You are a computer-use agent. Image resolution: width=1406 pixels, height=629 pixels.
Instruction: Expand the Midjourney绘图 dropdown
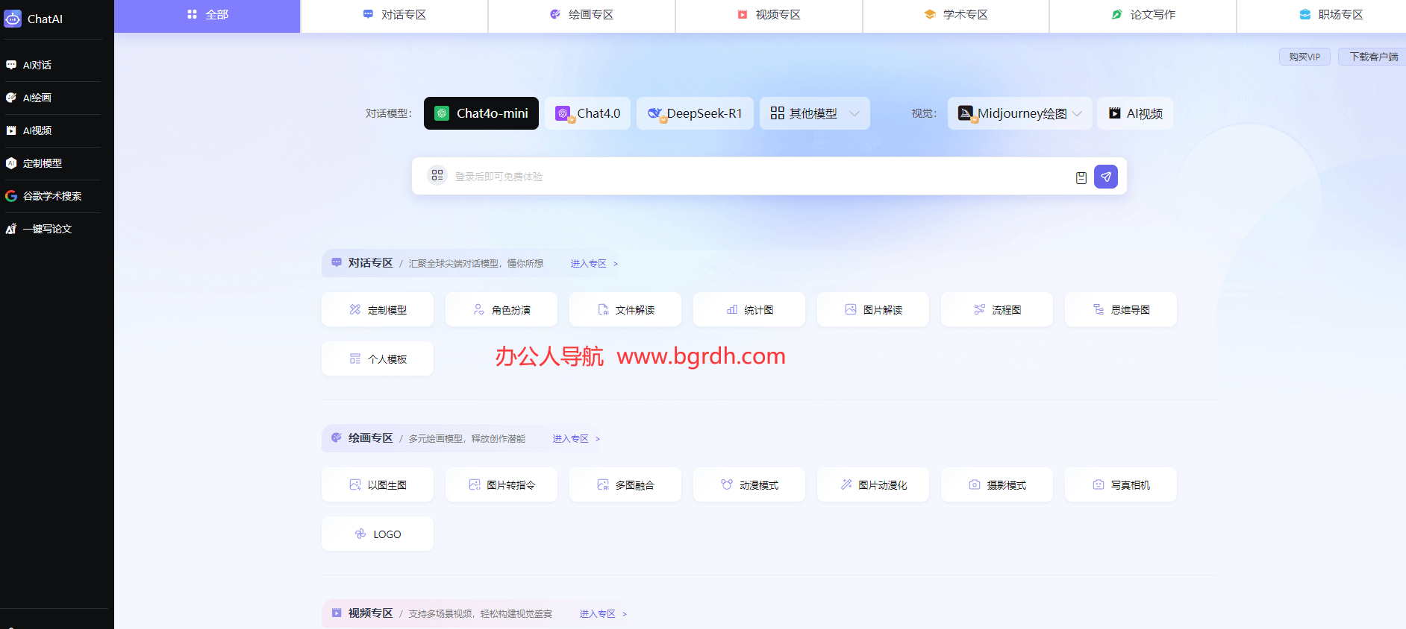(1020, 113)
